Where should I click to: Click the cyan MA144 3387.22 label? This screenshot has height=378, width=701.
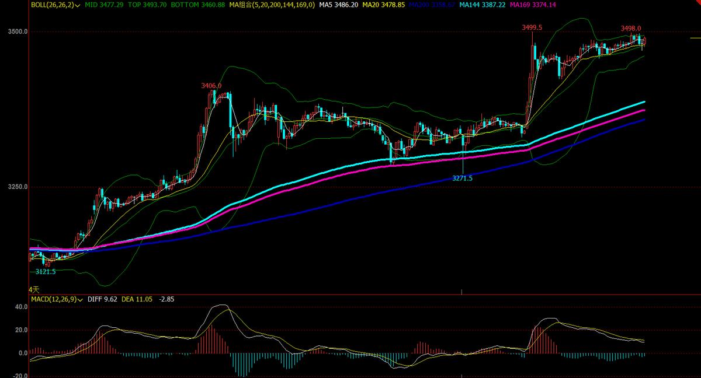click(483, 5)
